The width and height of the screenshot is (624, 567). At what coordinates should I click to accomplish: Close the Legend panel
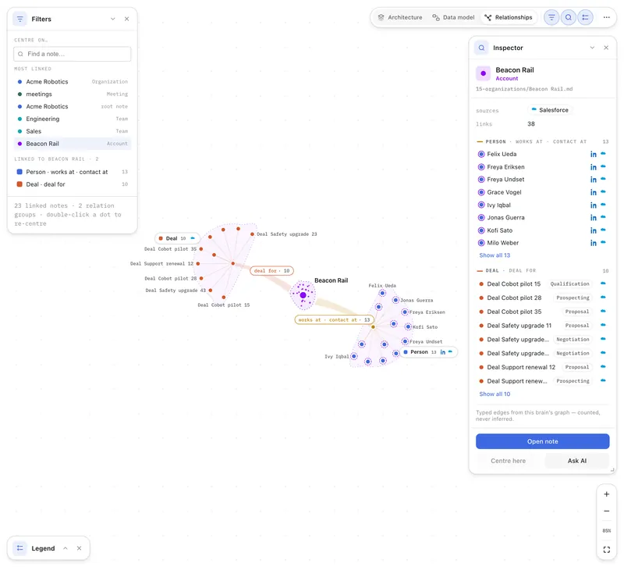[x=80, y=548]
